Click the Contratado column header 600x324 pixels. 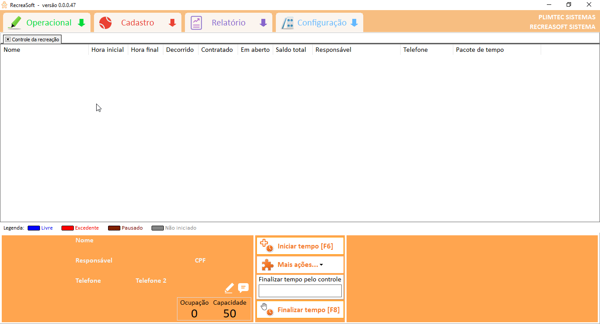point(218,50)
